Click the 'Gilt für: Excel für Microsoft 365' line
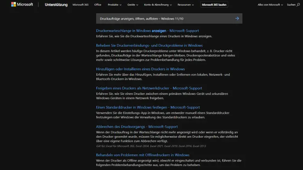The height and width of the screenshot is (170, 303). click(151, 146)
